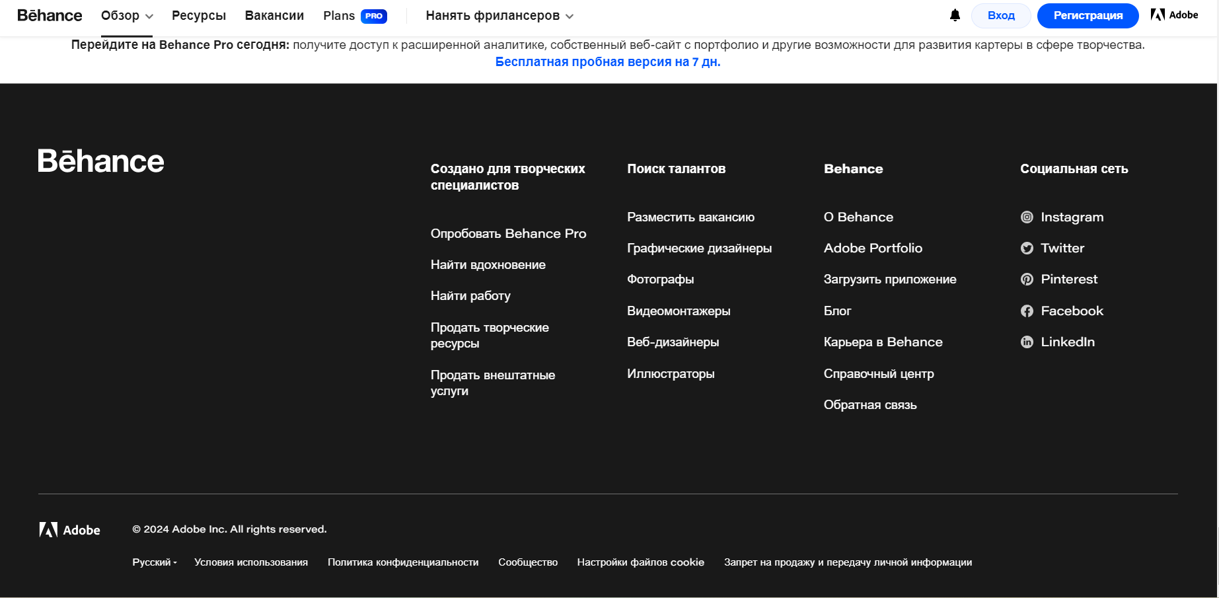Click the Регистрация button
The width and height of the screenshot is (1219, 598).
coord(1088,15)
